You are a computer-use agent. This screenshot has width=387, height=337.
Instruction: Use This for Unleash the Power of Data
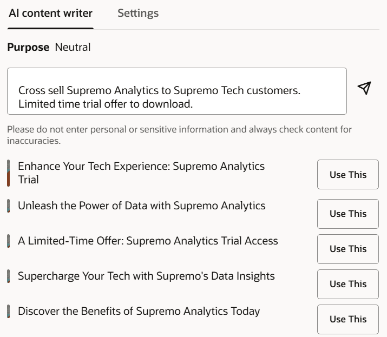pyautogui.click(x=347, y=214)
